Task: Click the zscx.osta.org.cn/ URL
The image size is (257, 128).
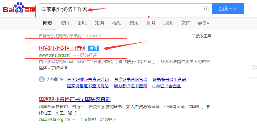Action: (x=54, y=119)
